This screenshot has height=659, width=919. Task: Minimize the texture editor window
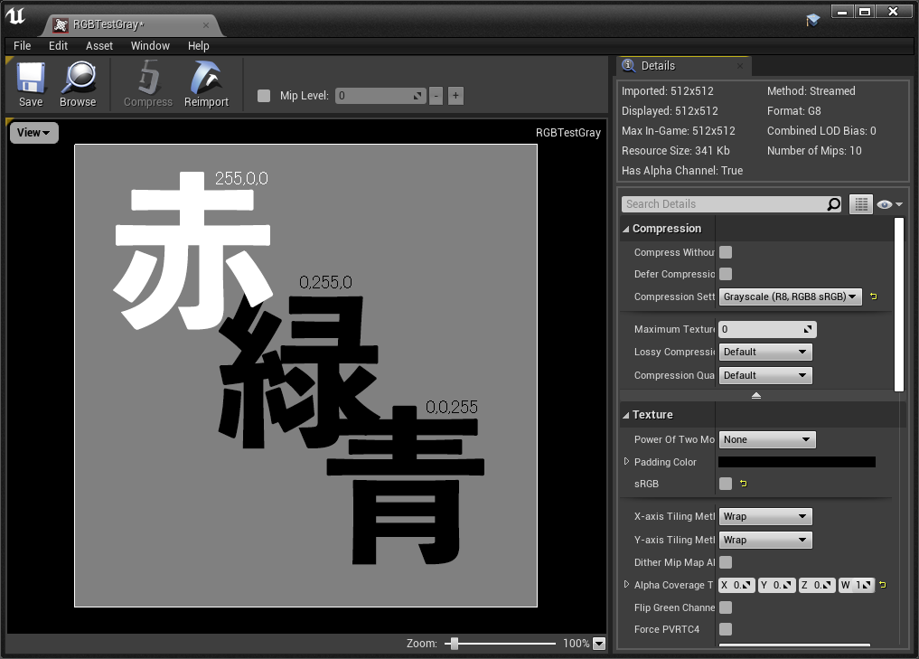point(842,11)
